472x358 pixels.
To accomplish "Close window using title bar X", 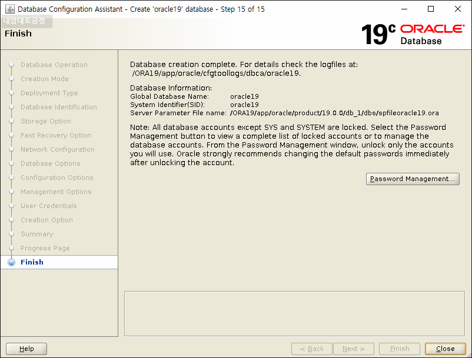I will coord(457,9).
